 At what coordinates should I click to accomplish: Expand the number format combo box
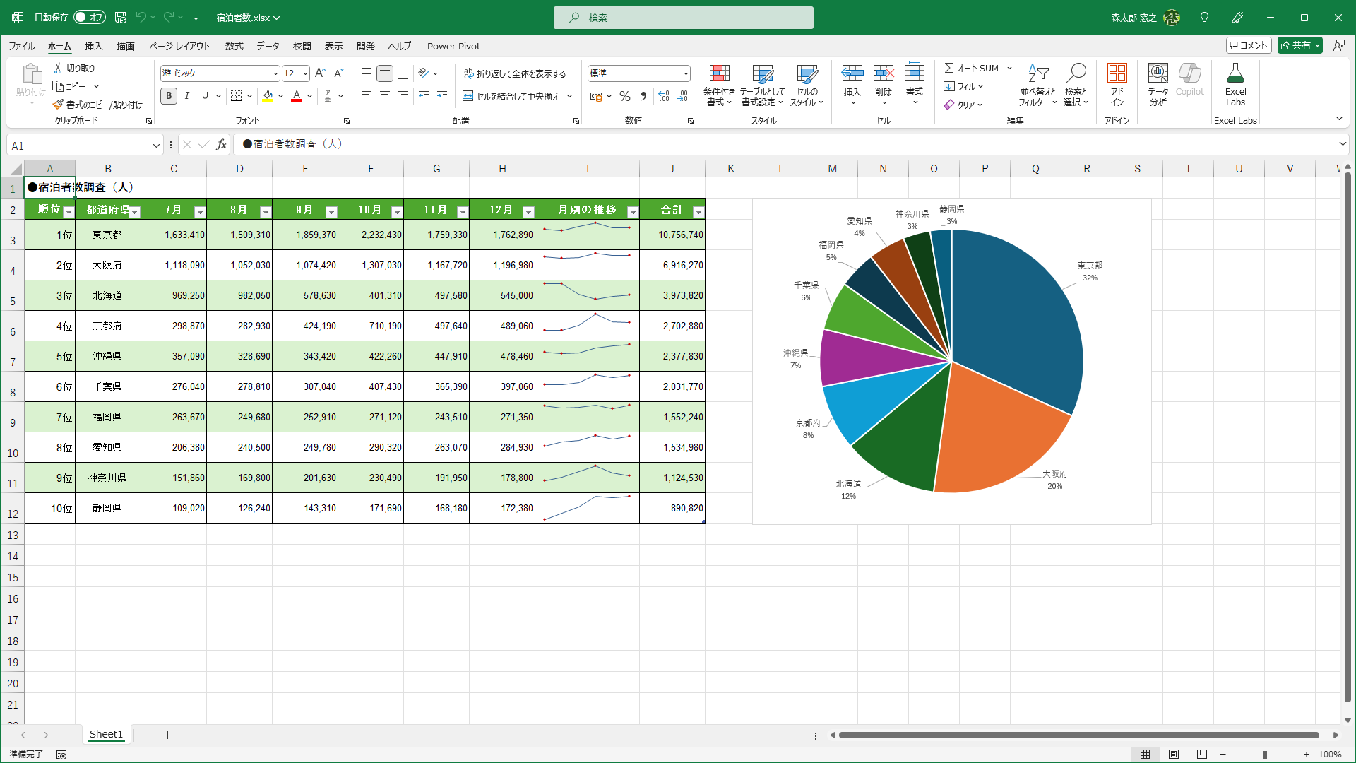coord(685,73)
